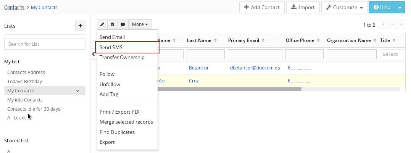Click the pencil edit icon in toolbar
The image size is (411, 153).
pos(102,24)
